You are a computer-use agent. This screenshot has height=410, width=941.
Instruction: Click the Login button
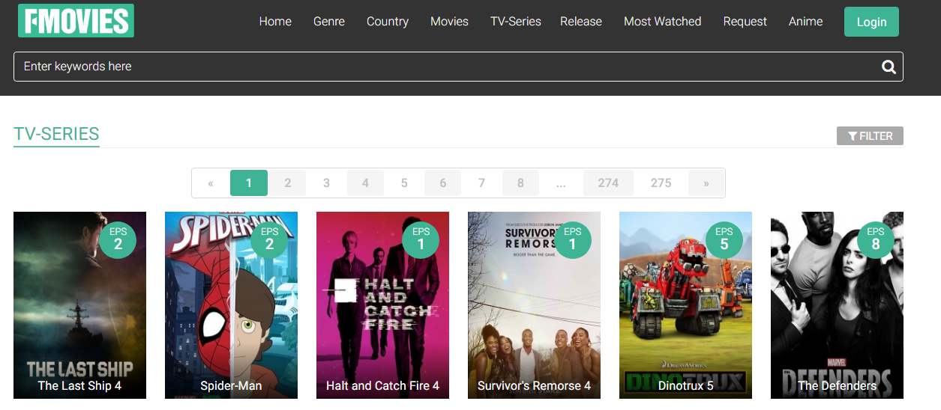(871, 22)
